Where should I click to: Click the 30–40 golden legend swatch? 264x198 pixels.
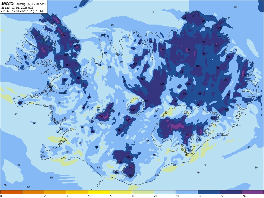click(77, 192)
